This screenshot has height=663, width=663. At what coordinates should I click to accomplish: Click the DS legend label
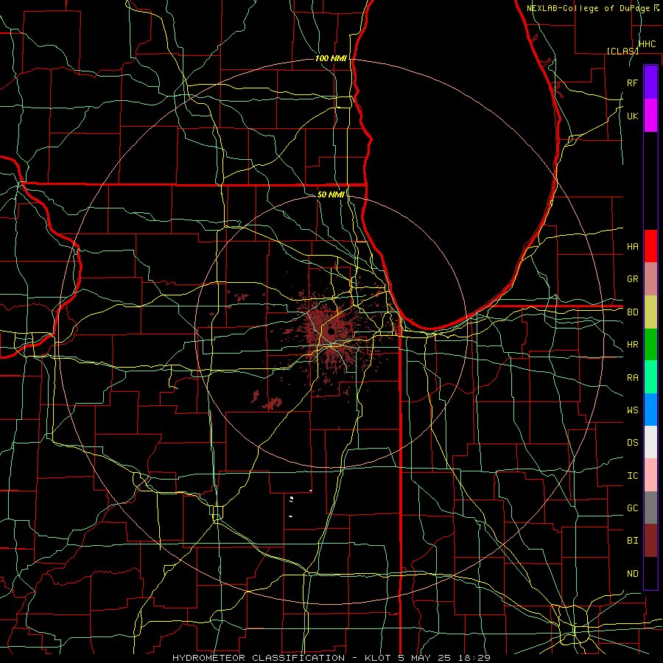point(632,443)
